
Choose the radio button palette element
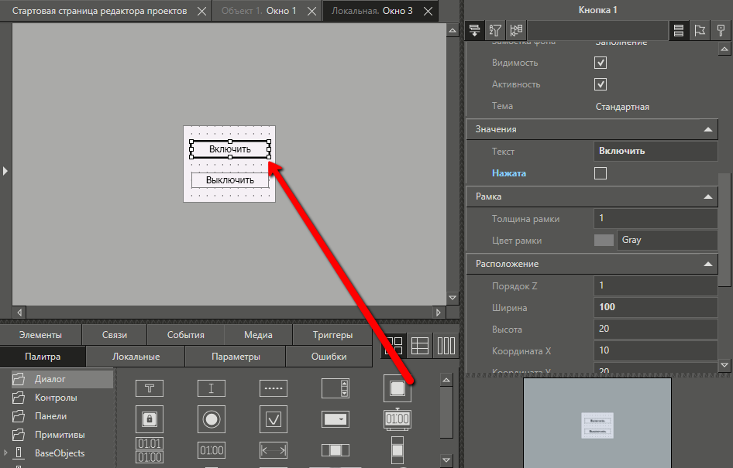[x=211, y=419]
